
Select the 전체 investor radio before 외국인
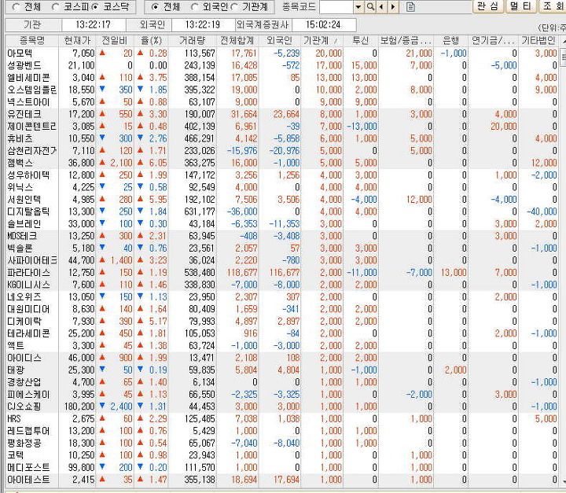point(155,7)
